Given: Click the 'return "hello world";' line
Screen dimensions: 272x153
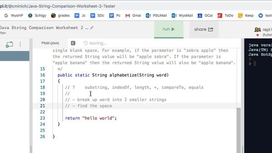Looking at the screenshot, I should click(x=91, y=118).
